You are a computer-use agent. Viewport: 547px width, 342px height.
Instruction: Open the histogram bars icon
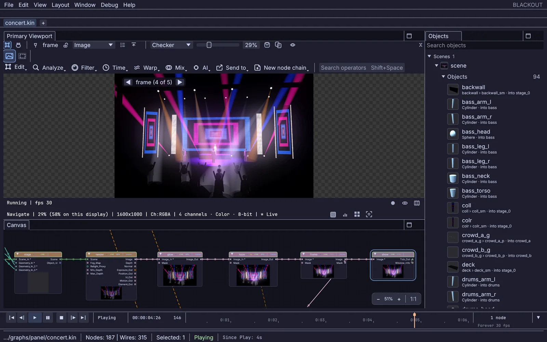tap(345, 214)
